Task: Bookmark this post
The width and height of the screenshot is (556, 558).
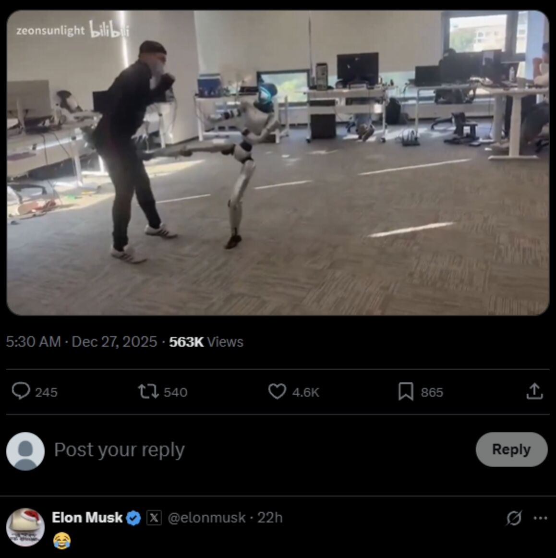Action: pos(406,391)
